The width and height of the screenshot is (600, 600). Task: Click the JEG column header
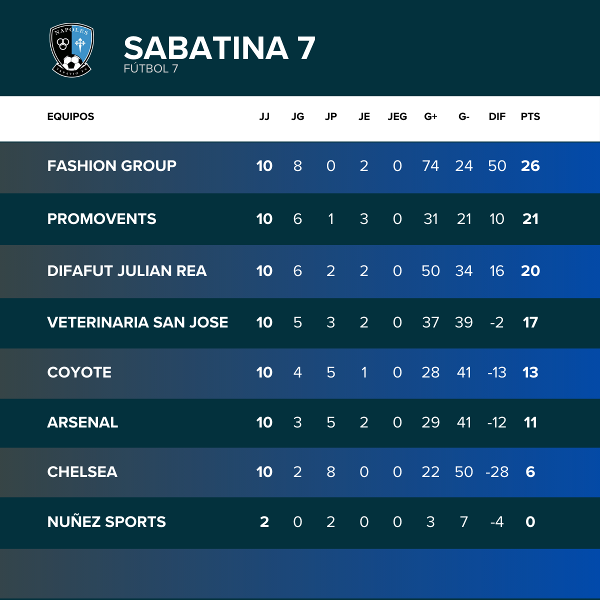tap(397, 116)
